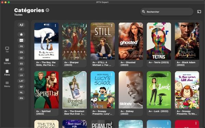This screenshot has height=128, width=205.
Task: Click the search magnifier icon
Action: pos(143,12)
